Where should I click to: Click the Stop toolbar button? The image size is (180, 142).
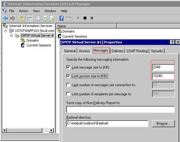click(85, 18)
